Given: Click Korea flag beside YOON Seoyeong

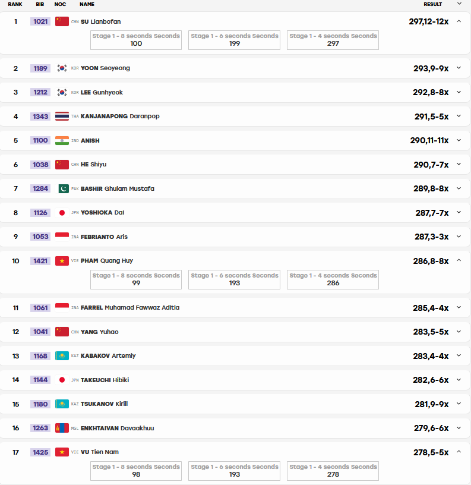Looking at the screenshot, I should click(62, 68).
